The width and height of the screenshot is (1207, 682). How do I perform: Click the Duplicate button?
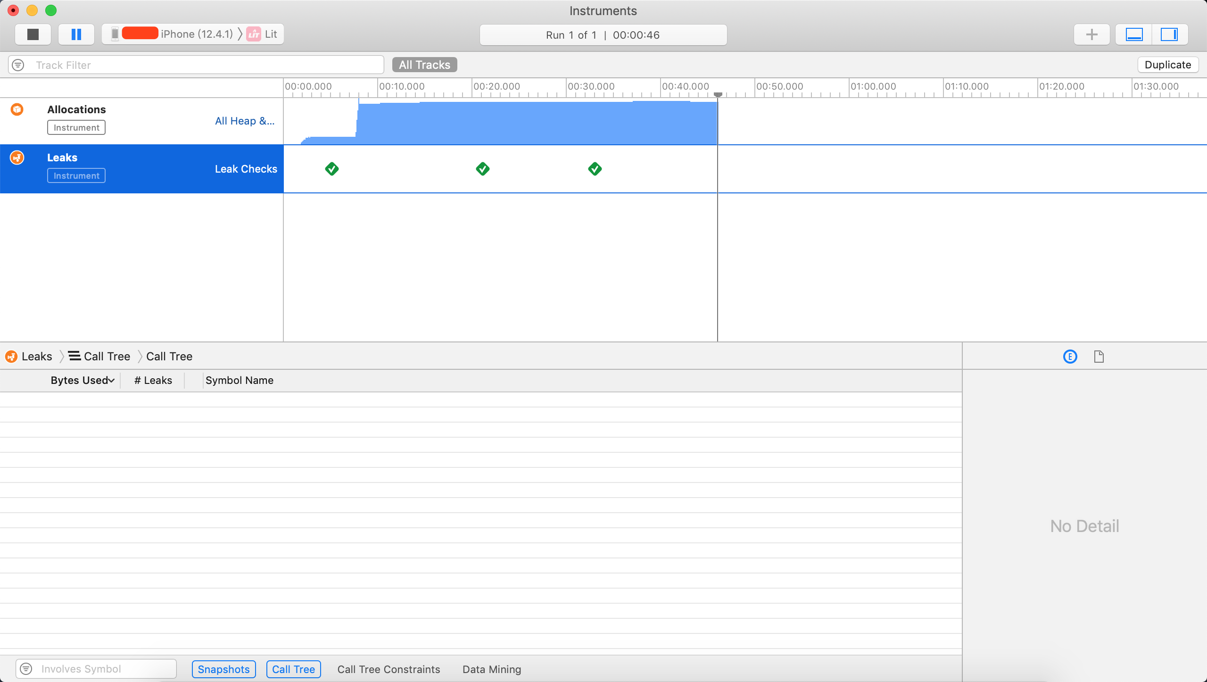coord(1167,65)
